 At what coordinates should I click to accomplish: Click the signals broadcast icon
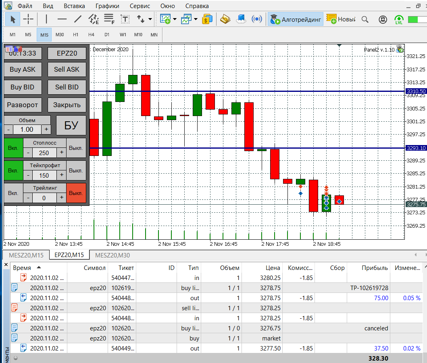[256, 19]
